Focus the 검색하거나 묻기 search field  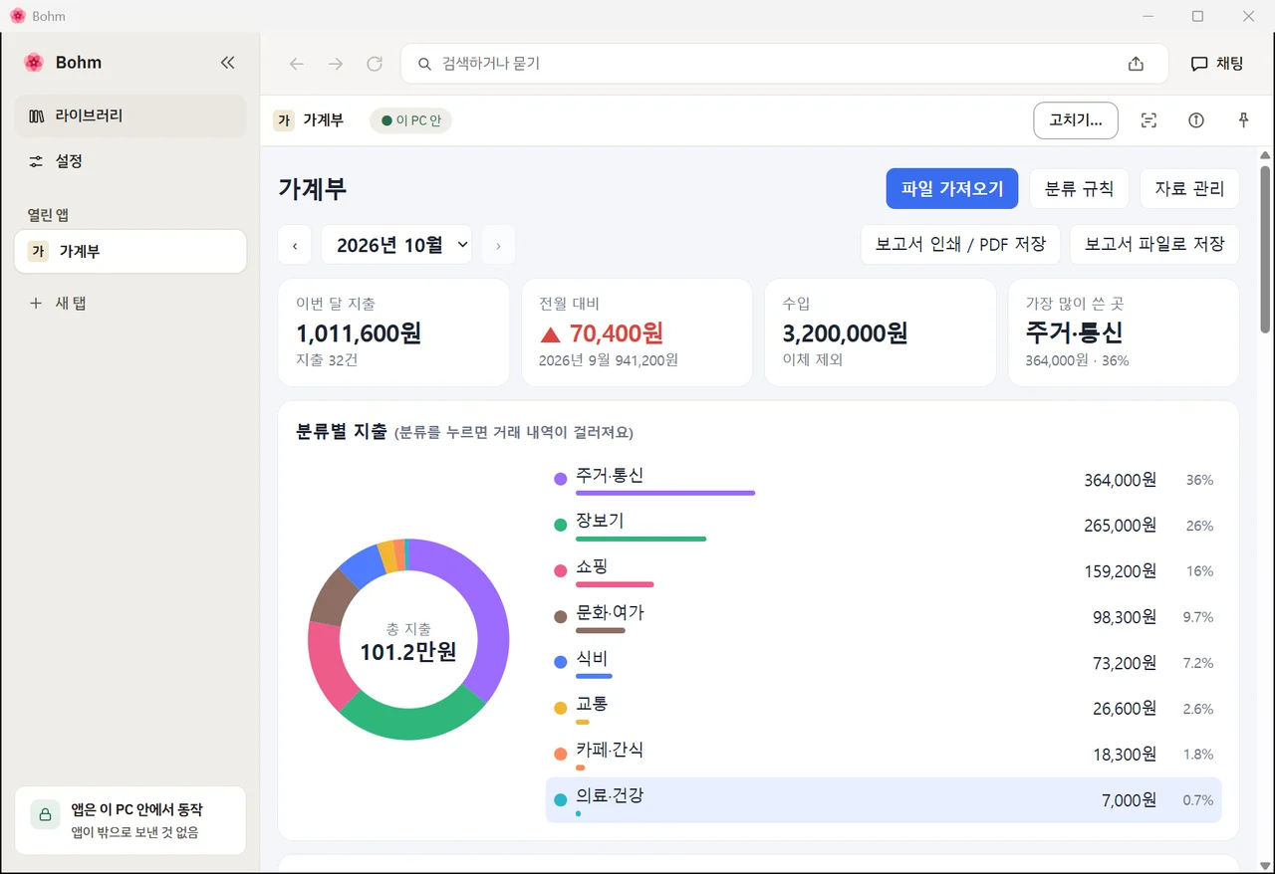click(784, 64)
